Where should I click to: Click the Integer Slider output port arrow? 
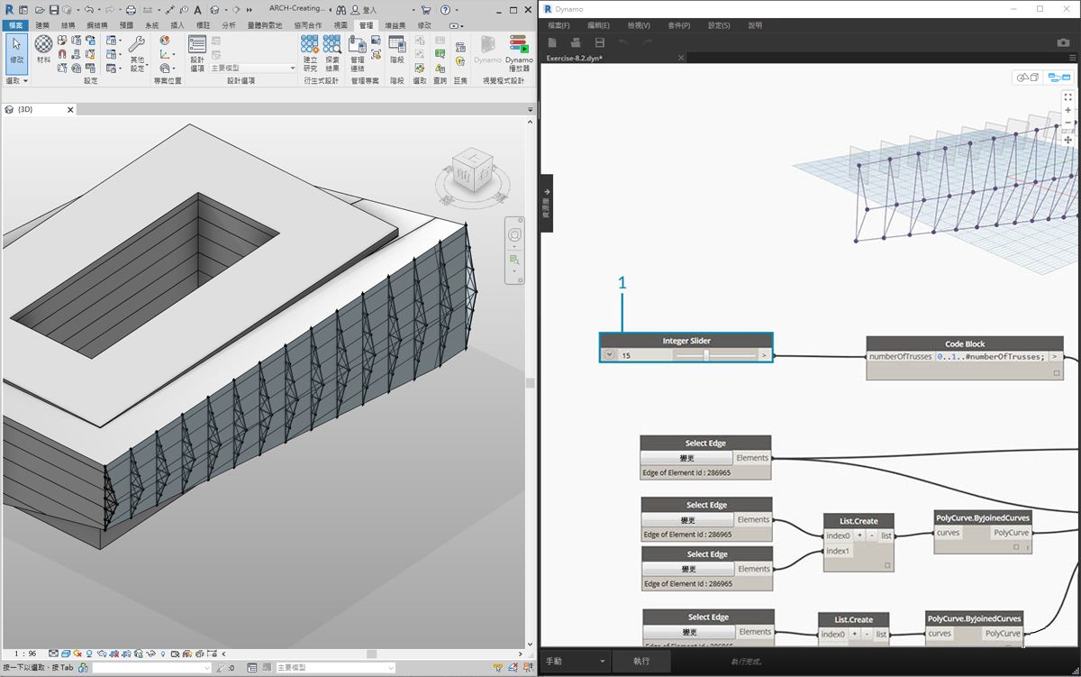764,355
